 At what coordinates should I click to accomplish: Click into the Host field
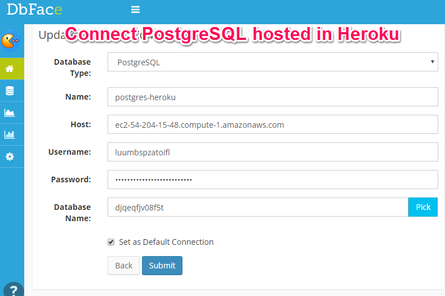[x=273, y=124]
